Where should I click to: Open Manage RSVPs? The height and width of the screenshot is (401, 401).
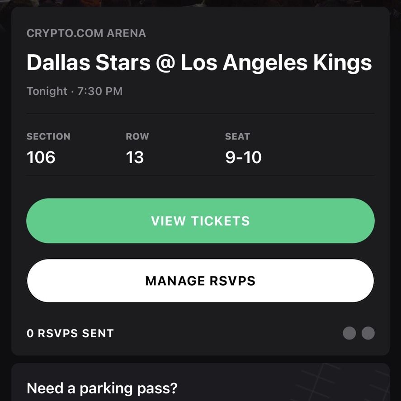click(200, 281)
